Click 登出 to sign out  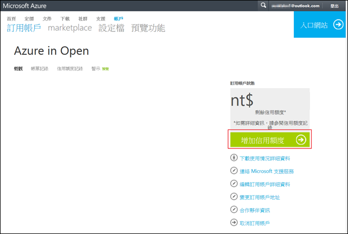tap(334, 5)
